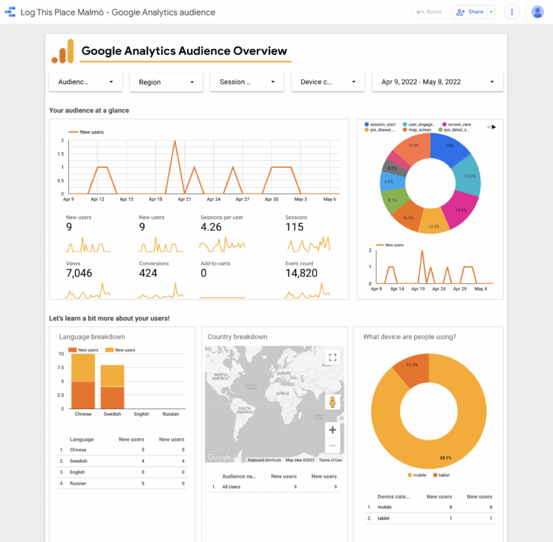The image size is (553, 542).
Task: Select the tablet row in device table
Action: point(430,518)
